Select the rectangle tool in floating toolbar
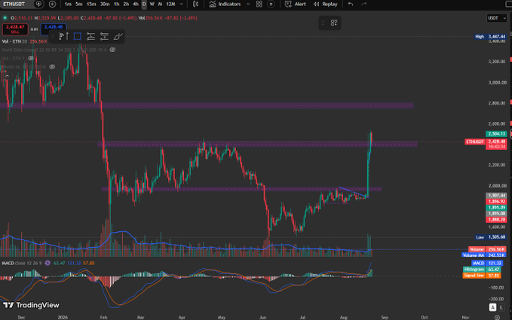Image resolution: width=512 pixels, height=320 pixels. click(78, 36)
